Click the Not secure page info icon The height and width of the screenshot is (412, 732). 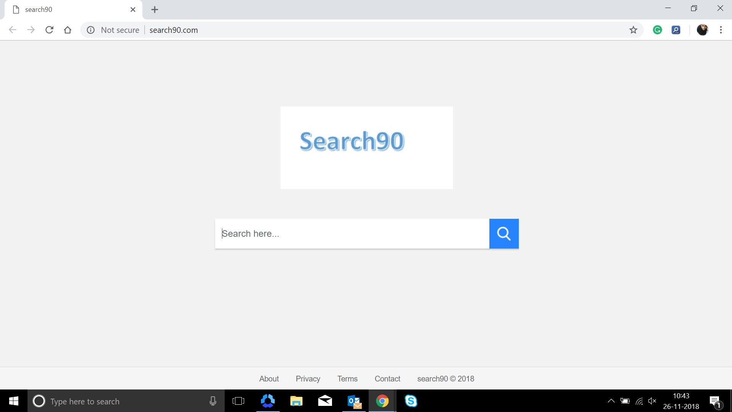[91, 30]
